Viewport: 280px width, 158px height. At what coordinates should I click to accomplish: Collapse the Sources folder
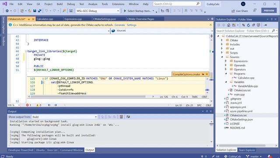point(222,57)
